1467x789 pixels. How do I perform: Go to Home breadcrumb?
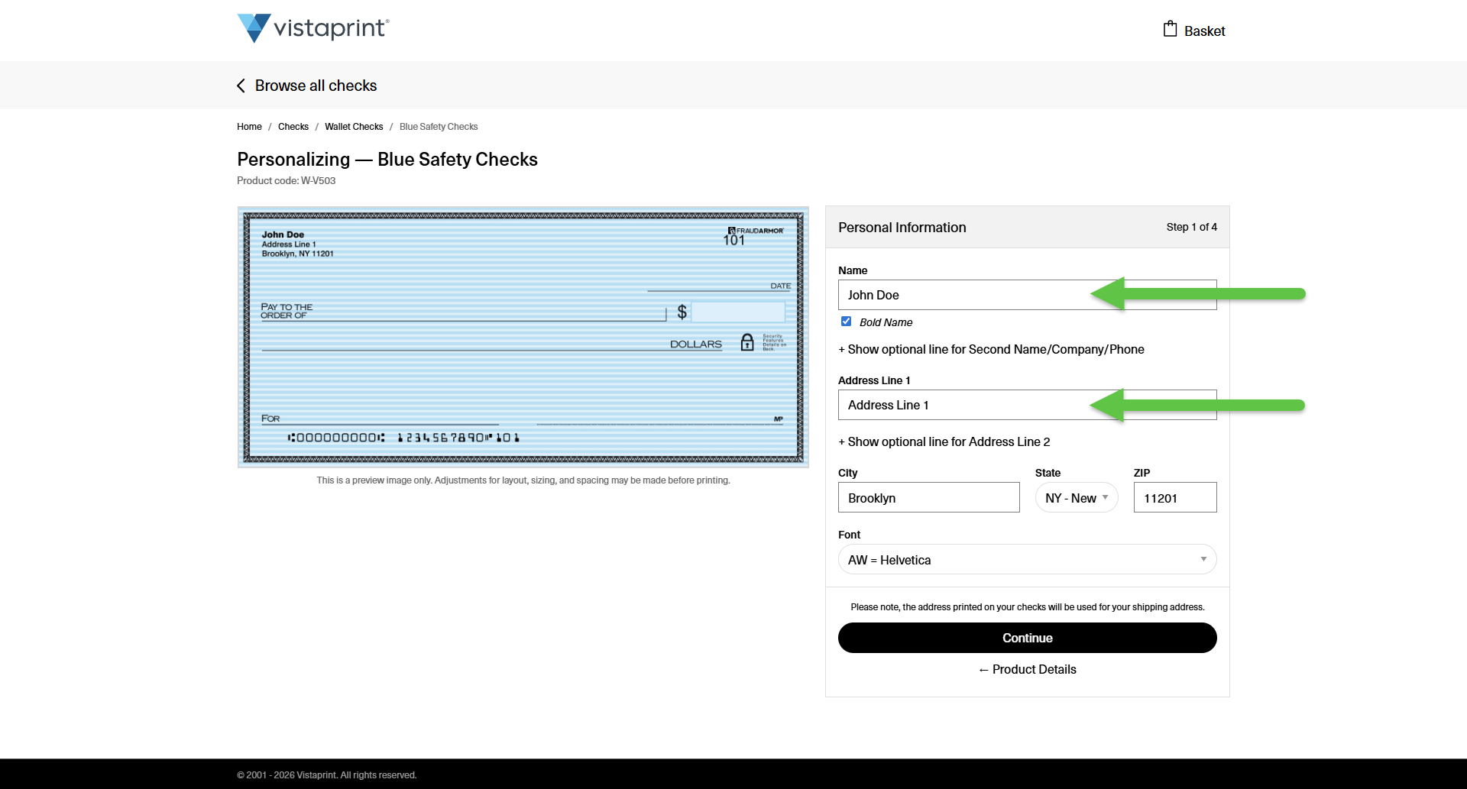249,127
